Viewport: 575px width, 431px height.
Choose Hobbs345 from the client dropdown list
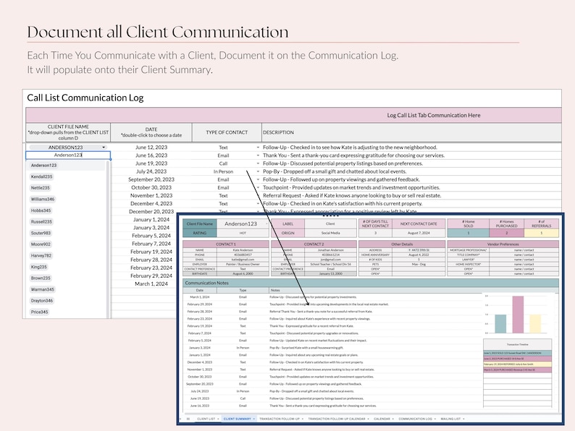pyautogui.click(x=41, y=210)
